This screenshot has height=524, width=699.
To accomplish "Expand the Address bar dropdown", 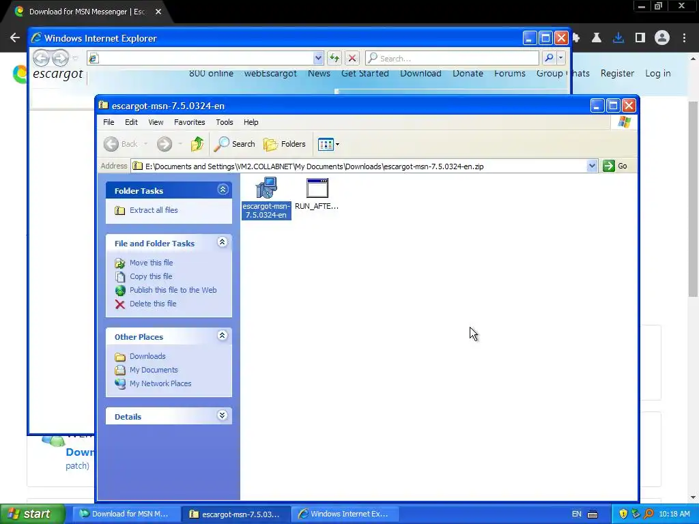I will 592,166.
